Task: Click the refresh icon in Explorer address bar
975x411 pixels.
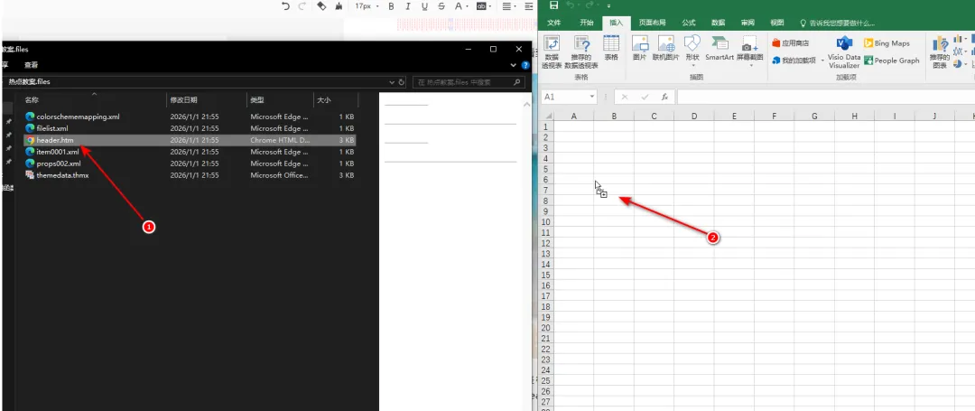Action: (x=401, y=81)
